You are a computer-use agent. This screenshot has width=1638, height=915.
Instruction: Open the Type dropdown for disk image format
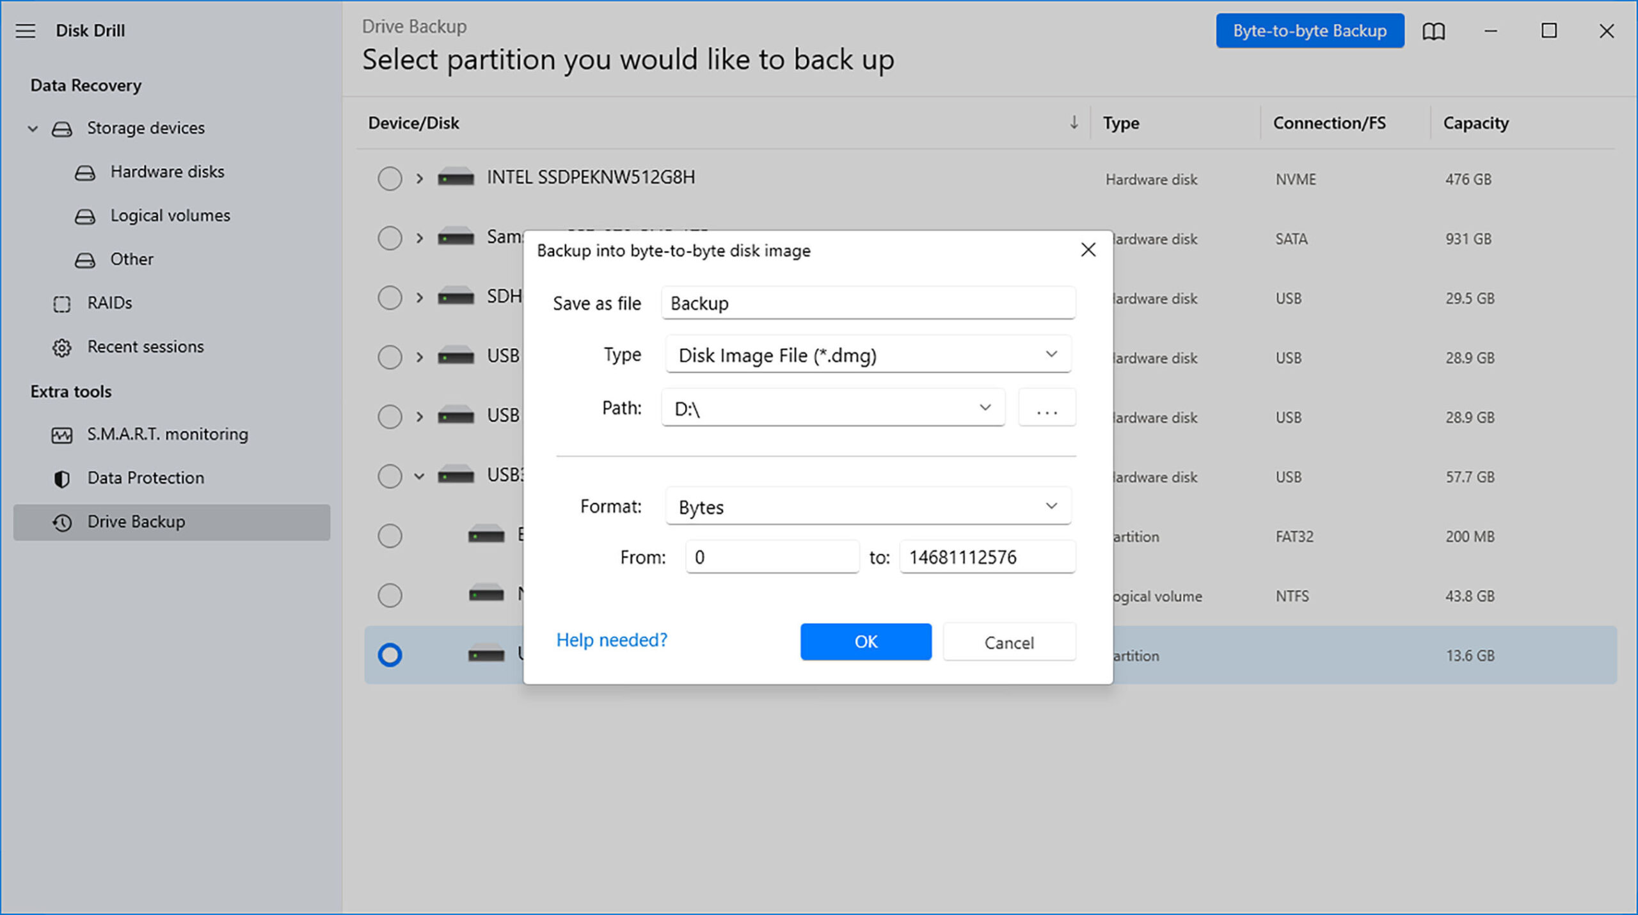(x=866, y=354)
